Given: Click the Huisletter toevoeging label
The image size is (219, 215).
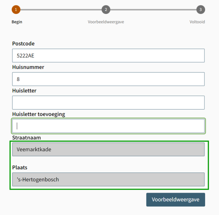Looking at the screenshot, I should 39,114.
